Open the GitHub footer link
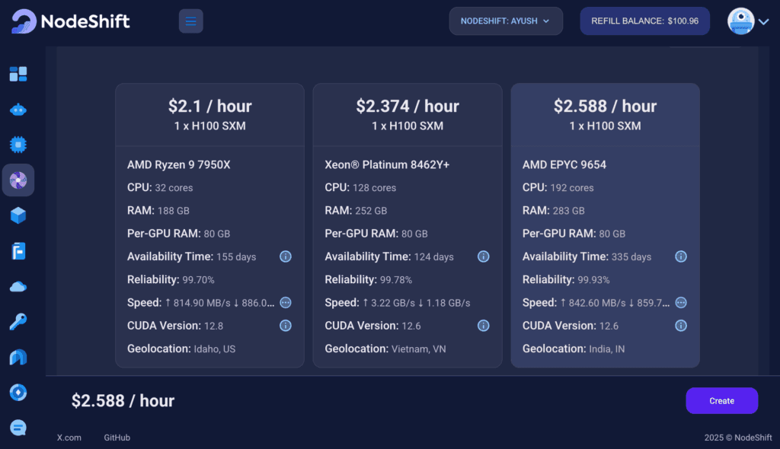Viewport: 780px width, 449px height. pyautogui.click(x=117, y=438)
